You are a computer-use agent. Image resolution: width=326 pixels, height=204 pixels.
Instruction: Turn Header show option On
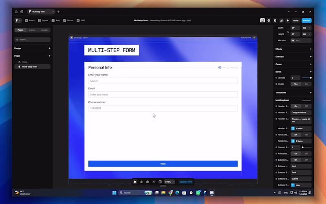tap(296, 106)
